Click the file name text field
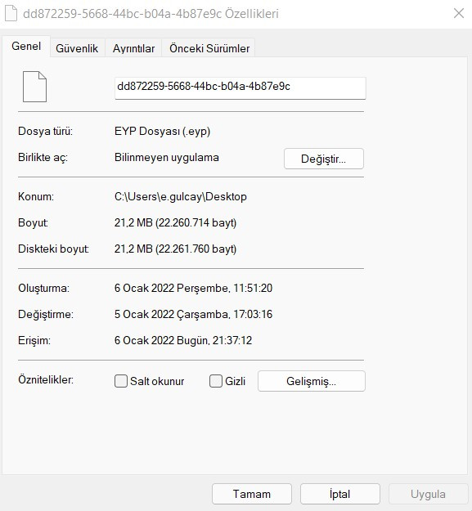Viewport: 472px width, 511px height. (240, 88)
